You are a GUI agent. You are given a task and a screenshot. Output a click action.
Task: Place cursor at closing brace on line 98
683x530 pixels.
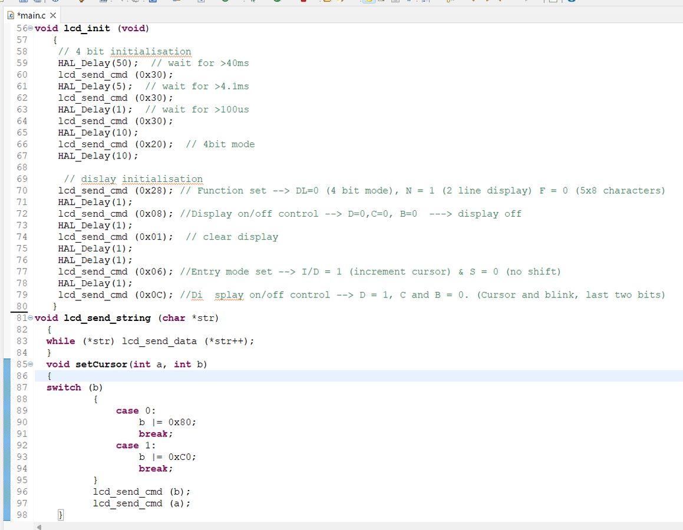click(x=60, y=515)
